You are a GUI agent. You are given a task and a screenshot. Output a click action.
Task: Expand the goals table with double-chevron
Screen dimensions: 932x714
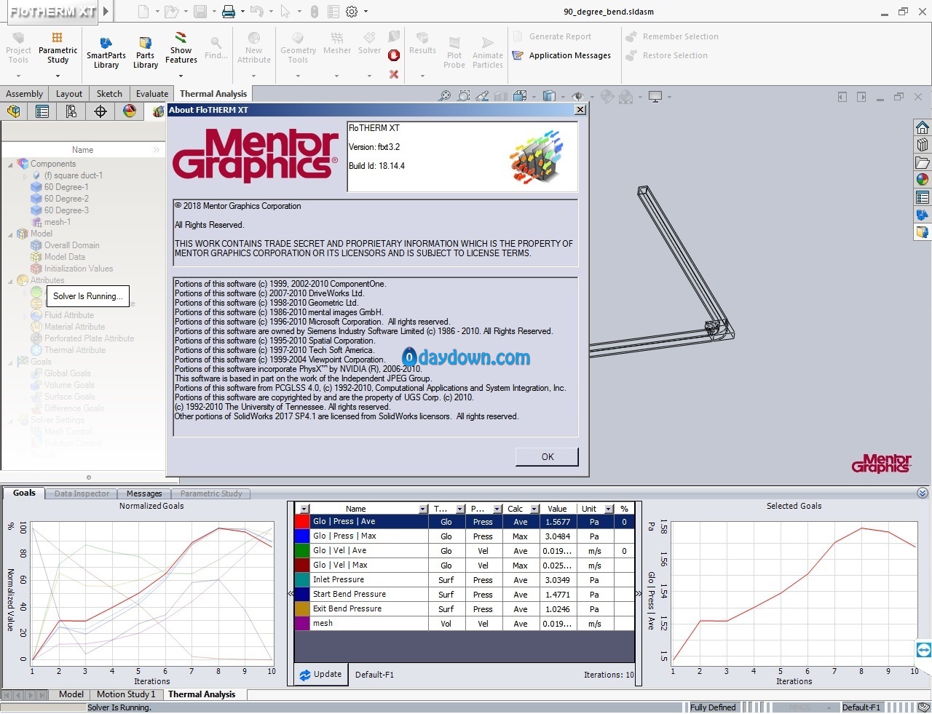click(x=639, y=593)
